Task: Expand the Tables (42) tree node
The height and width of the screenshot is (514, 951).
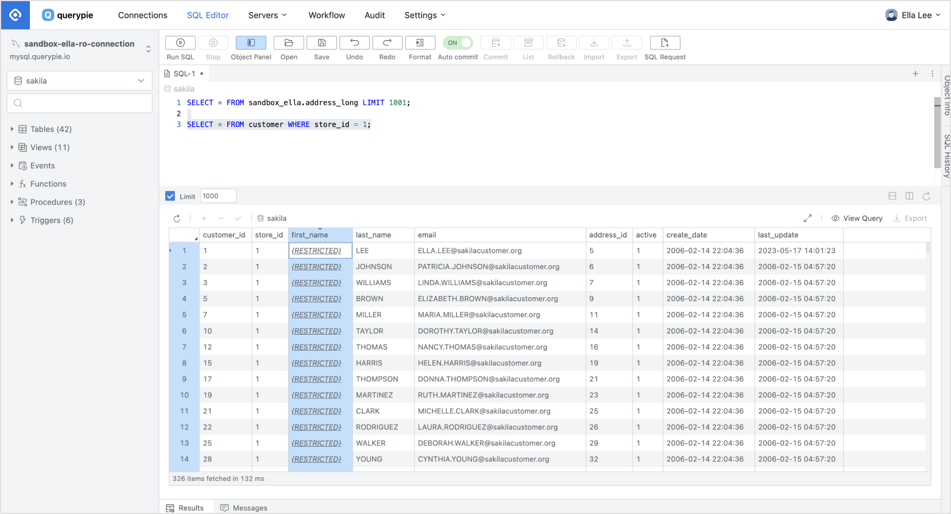Action: (12, 129)
